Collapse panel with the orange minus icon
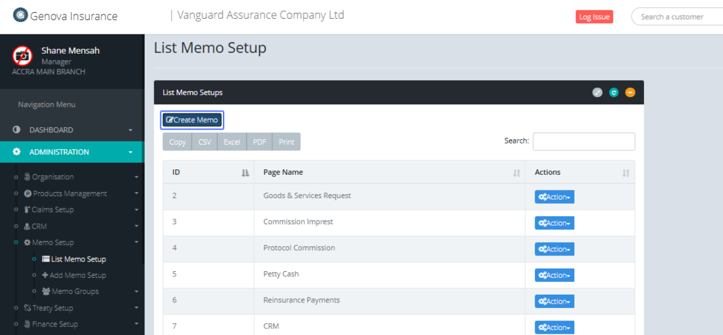 click(630, 93)
